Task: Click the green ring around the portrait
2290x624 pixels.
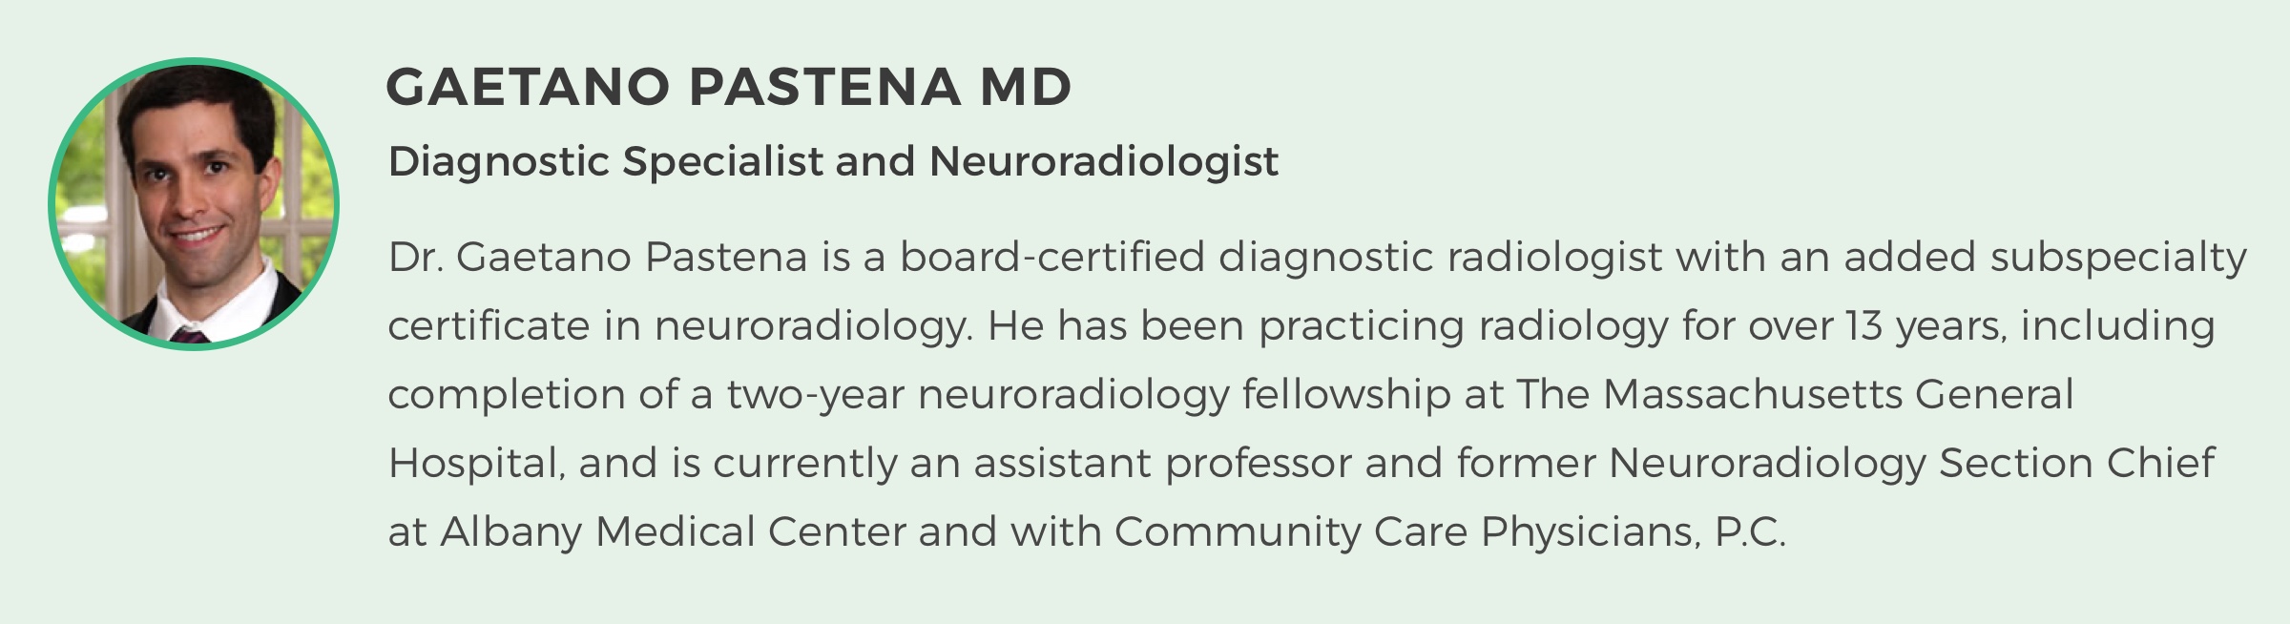Action: 194,62
